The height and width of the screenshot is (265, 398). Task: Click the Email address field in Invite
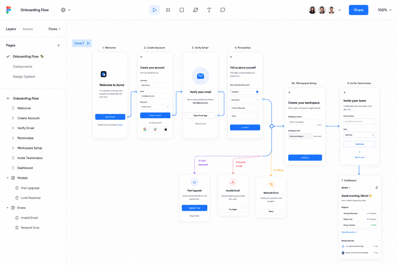(x=360, y=121)
